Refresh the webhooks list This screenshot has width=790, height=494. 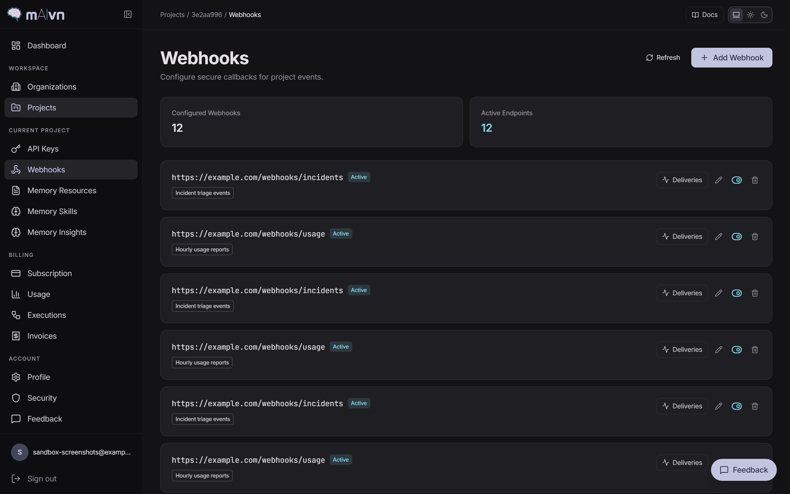(x=663, y=58)
